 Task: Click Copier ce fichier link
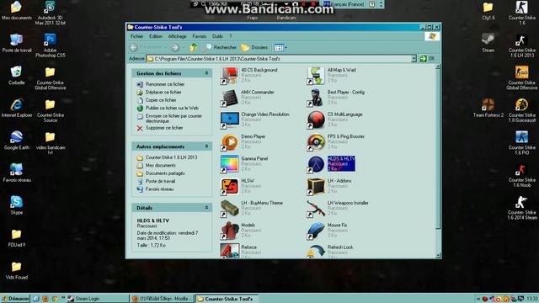point(161,100)
